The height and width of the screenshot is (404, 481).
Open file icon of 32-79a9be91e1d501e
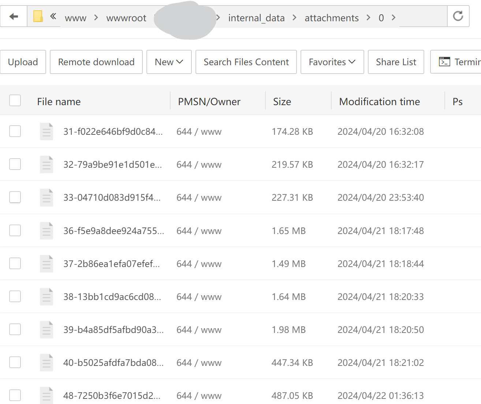46,164
